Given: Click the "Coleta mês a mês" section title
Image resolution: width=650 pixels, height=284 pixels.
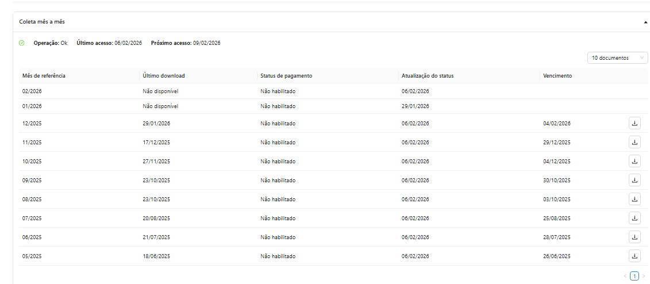Looking at the screenshot, I should point(42,21).
